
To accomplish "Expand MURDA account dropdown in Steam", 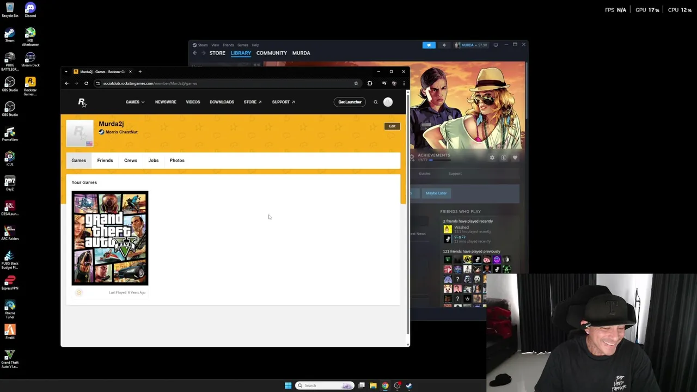I will click(x=471, y=45).
